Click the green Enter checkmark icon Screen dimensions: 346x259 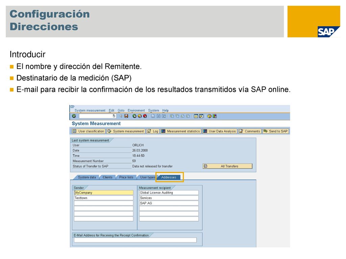[74, 116]
